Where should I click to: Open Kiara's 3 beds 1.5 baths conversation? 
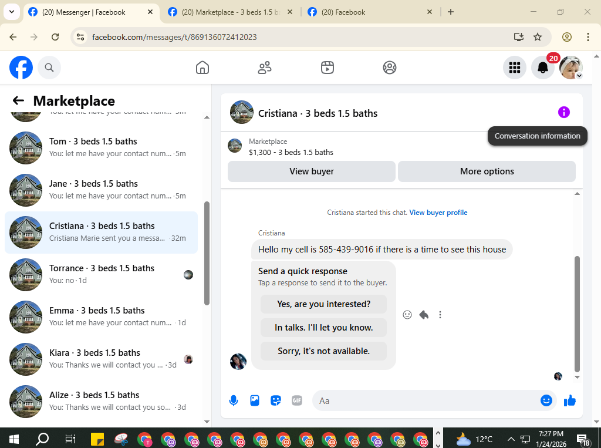(101, 359)
